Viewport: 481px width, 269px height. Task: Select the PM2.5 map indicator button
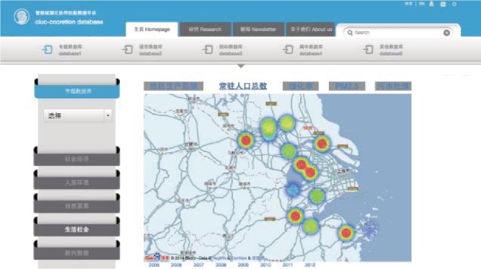347,87
